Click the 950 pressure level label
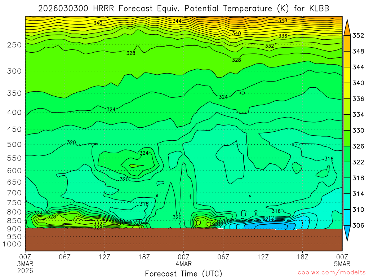Viewport: 369px width, 277px height. coord(14,237)
